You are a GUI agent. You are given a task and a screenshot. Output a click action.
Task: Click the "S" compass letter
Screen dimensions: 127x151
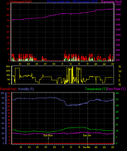[x=119, y=76]
